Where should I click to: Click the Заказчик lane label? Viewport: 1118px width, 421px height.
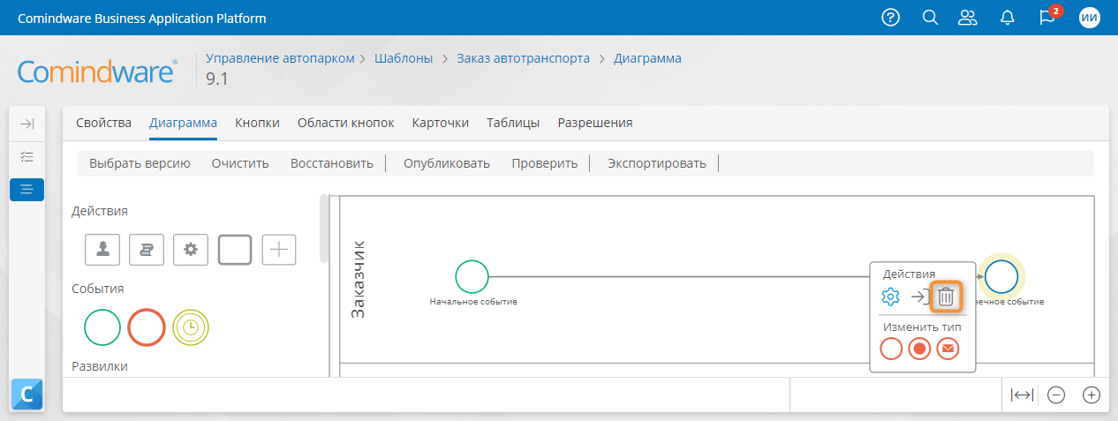click(359, 278)
